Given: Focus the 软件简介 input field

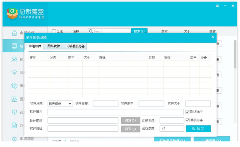Looking at the screenshot, I should click(x=116, y=112).
